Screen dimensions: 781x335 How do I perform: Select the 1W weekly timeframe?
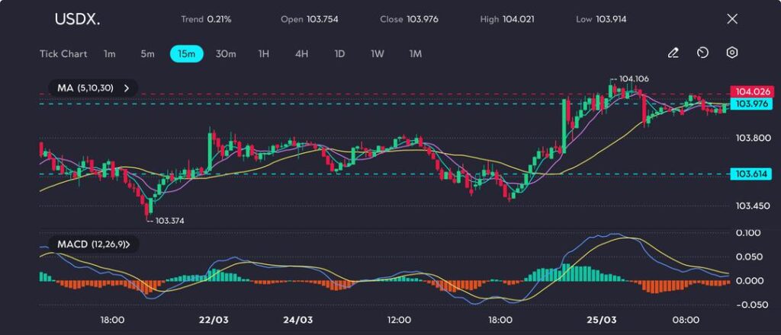[x=378, y=54]
